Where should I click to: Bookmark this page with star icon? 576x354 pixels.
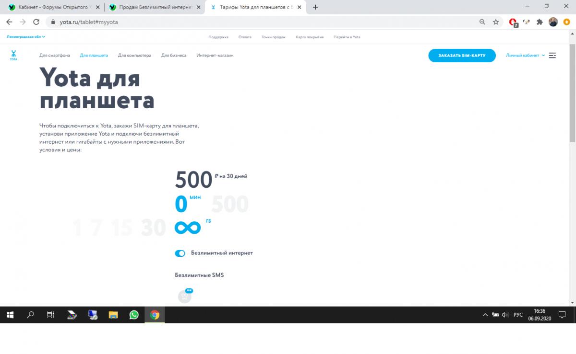(496, 22)
